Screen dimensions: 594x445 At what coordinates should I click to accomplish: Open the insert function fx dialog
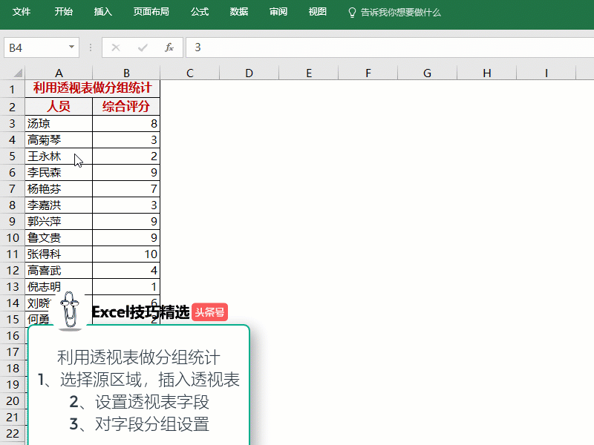click(x=169, y=47)
